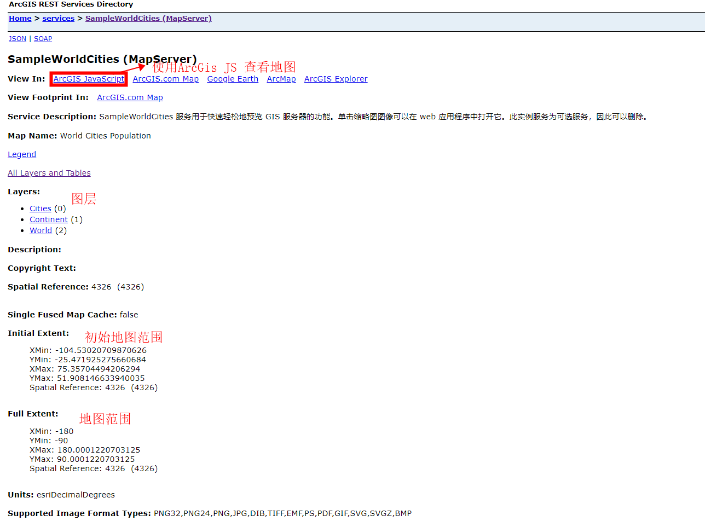Select the XMax 180.0001220703125 value
Image resolution: width=705 pixels, height=521 pixels.
pos(99,450)
